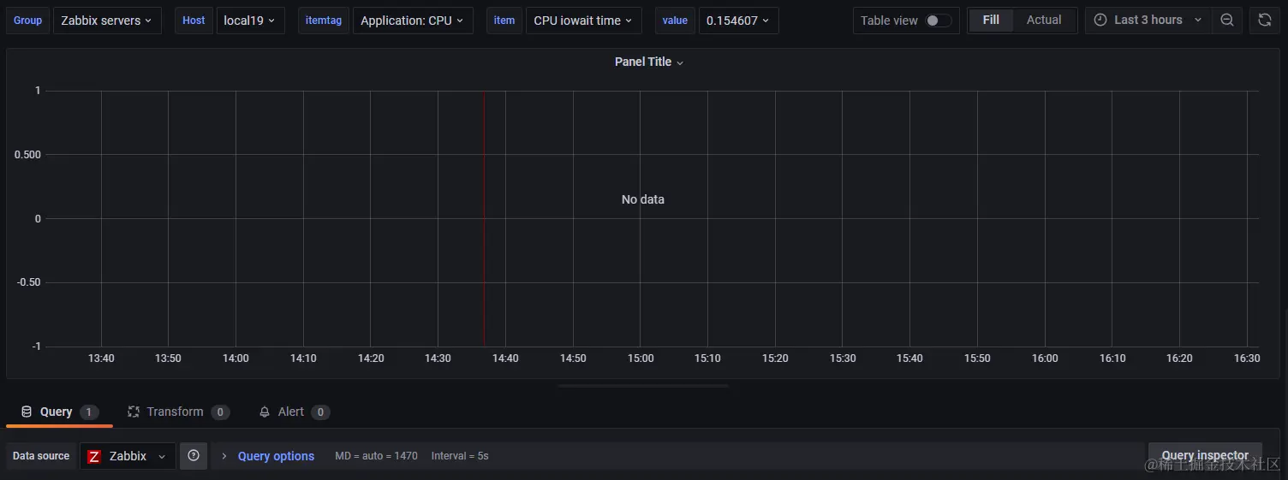Select the Actual display mode
The height and width of the screenshot is (480, 1288).
(x=1044, y=20)
